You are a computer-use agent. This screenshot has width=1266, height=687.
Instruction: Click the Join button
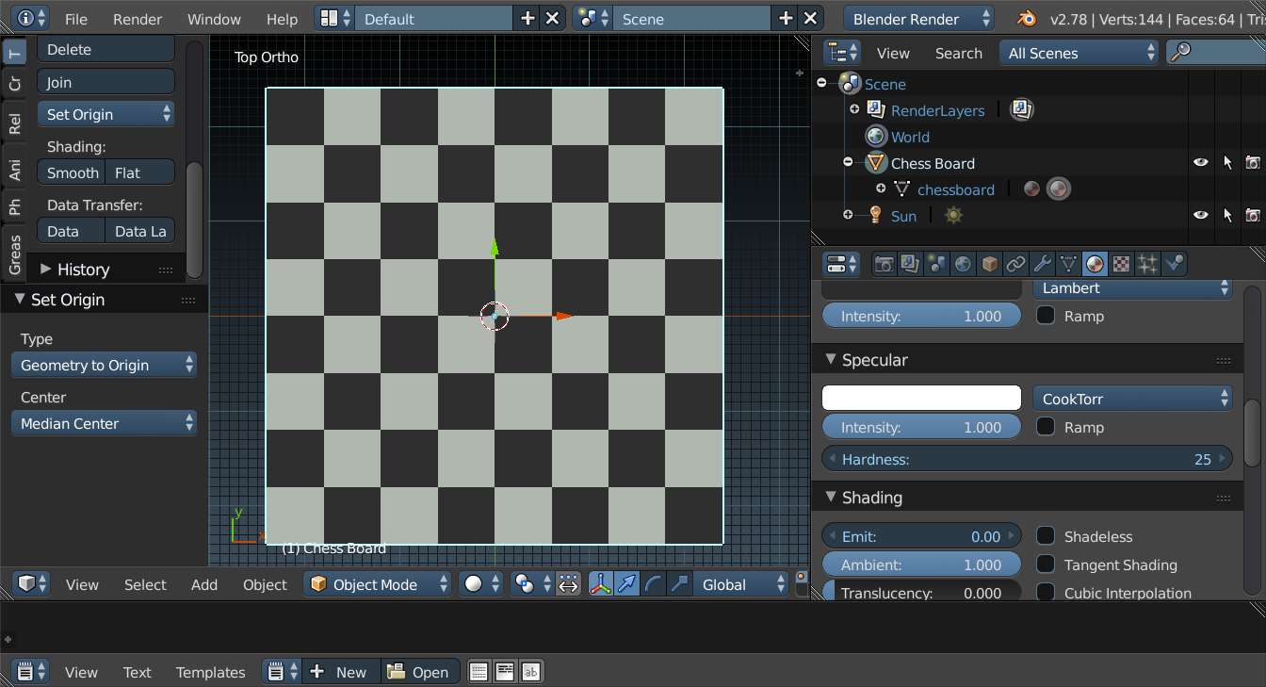(x=106, y=82)
